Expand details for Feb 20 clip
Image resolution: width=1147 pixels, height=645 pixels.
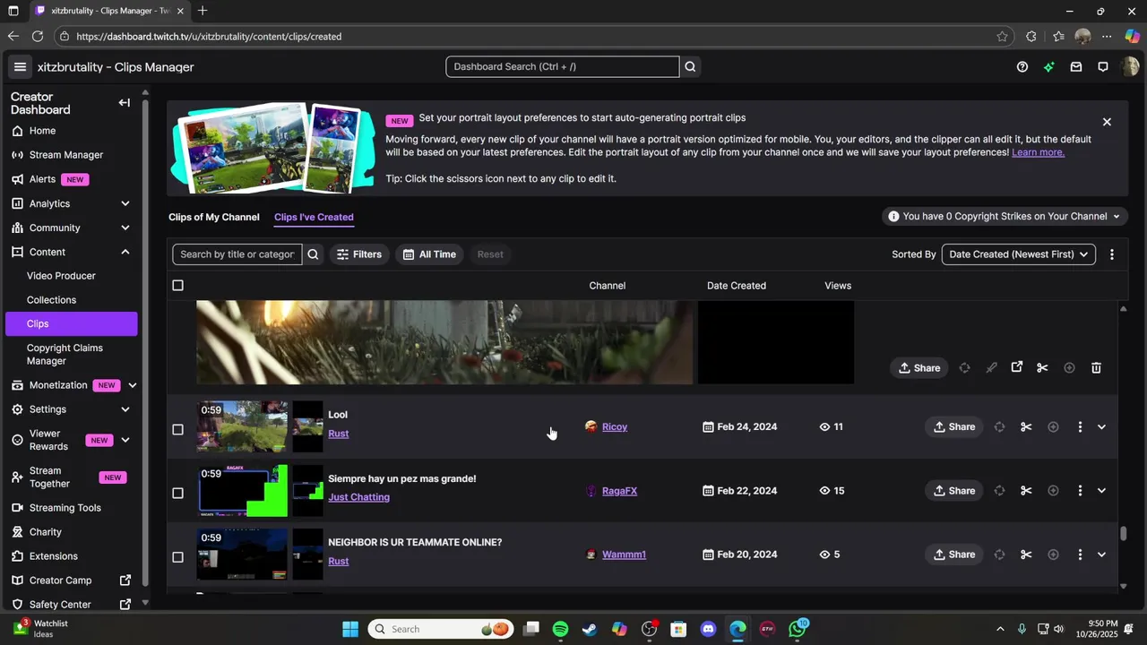pos(1101,555)
